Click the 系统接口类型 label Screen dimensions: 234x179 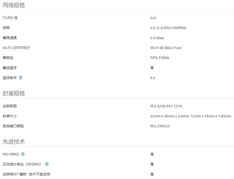(x=13, y=126)
